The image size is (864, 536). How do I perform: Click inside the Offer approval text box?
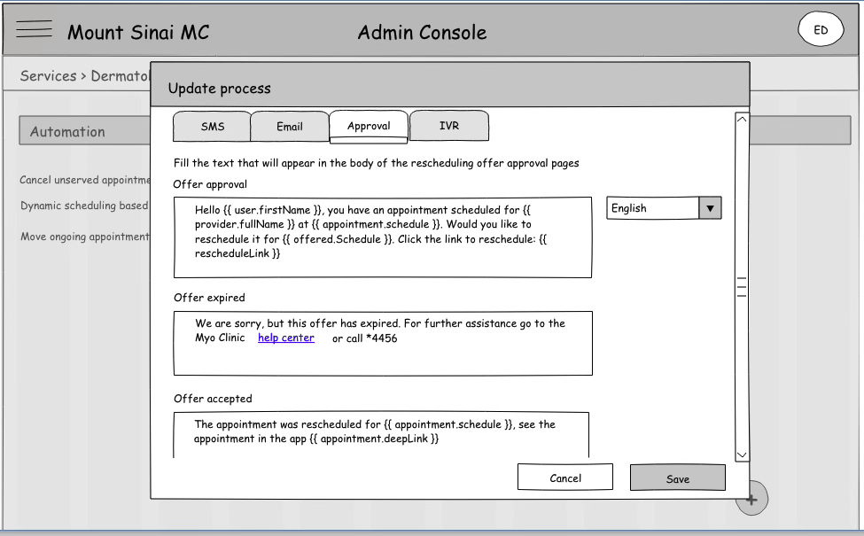(x=383, y=237)
